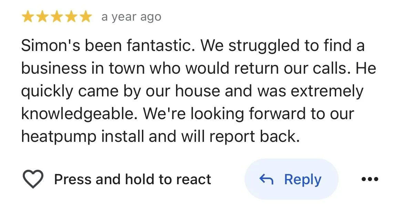Click the word 'fantastic.' in the review

(161, 46)
